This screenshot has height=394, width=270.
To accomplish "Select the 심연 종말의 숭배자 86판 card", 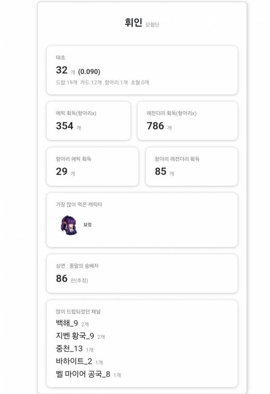I will point(142,273).
